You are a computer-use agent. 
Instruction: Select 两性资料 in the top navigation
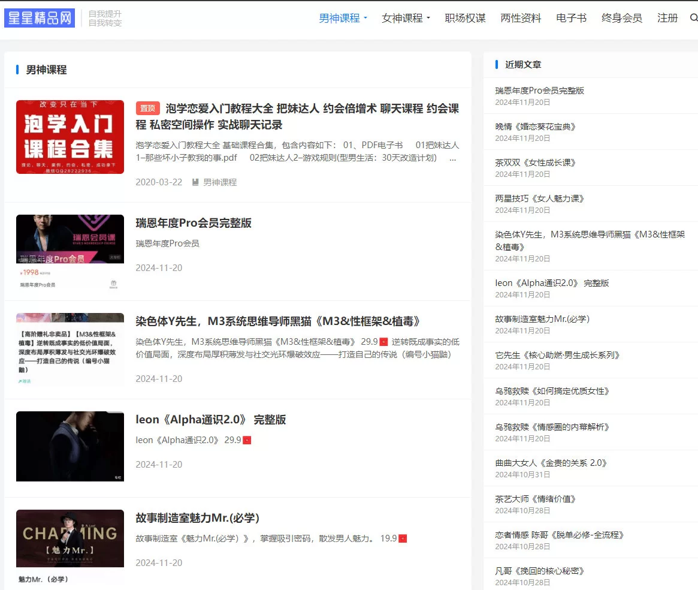521,18
